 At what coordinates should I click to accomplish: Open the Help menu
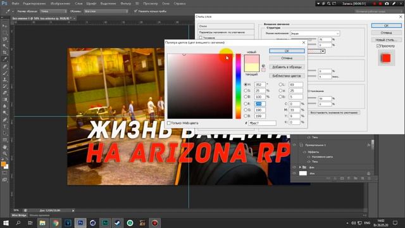[180, 4]
